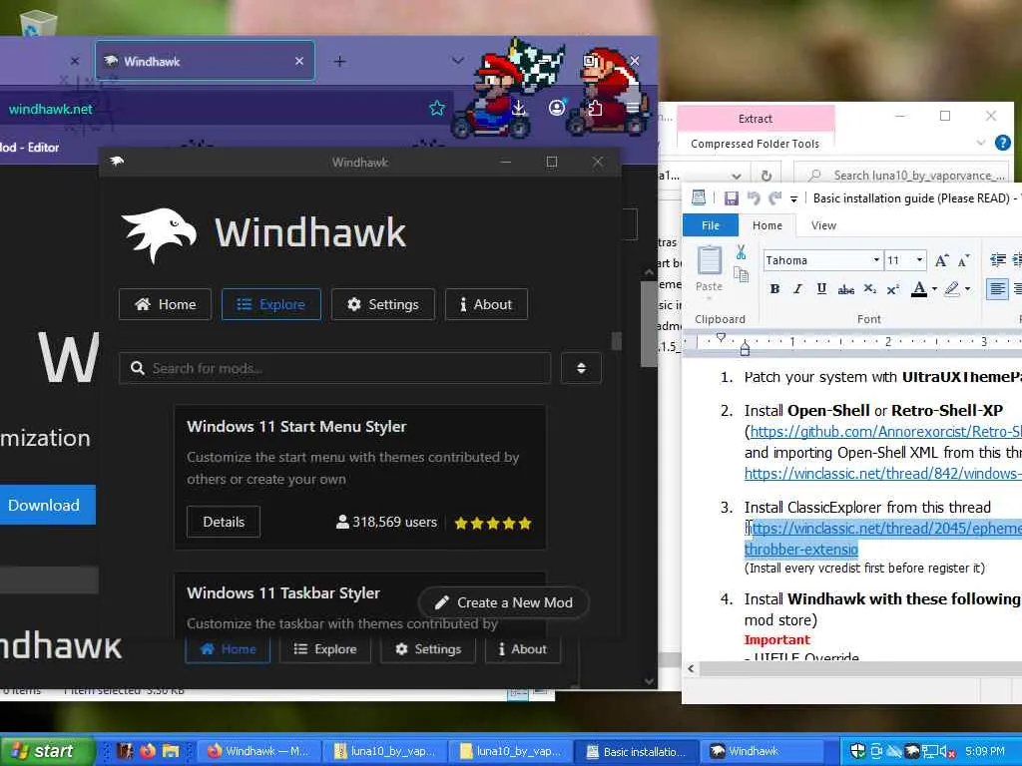Click the Copy icon under Cut
The image size is (1022, 766).
[742, 275]
